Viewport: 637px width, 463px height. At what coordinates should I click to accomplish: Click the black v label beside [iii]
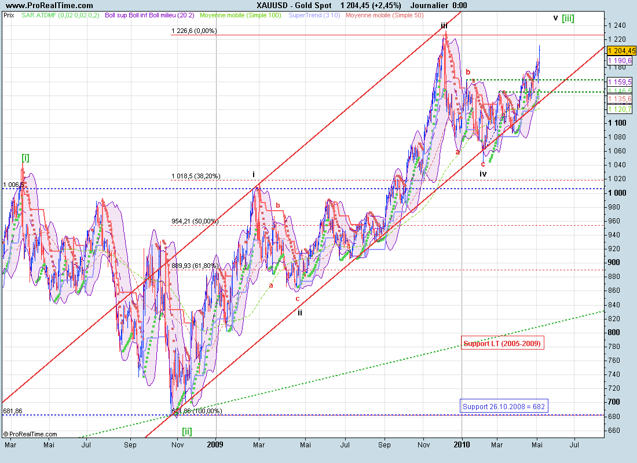(556, 18)
